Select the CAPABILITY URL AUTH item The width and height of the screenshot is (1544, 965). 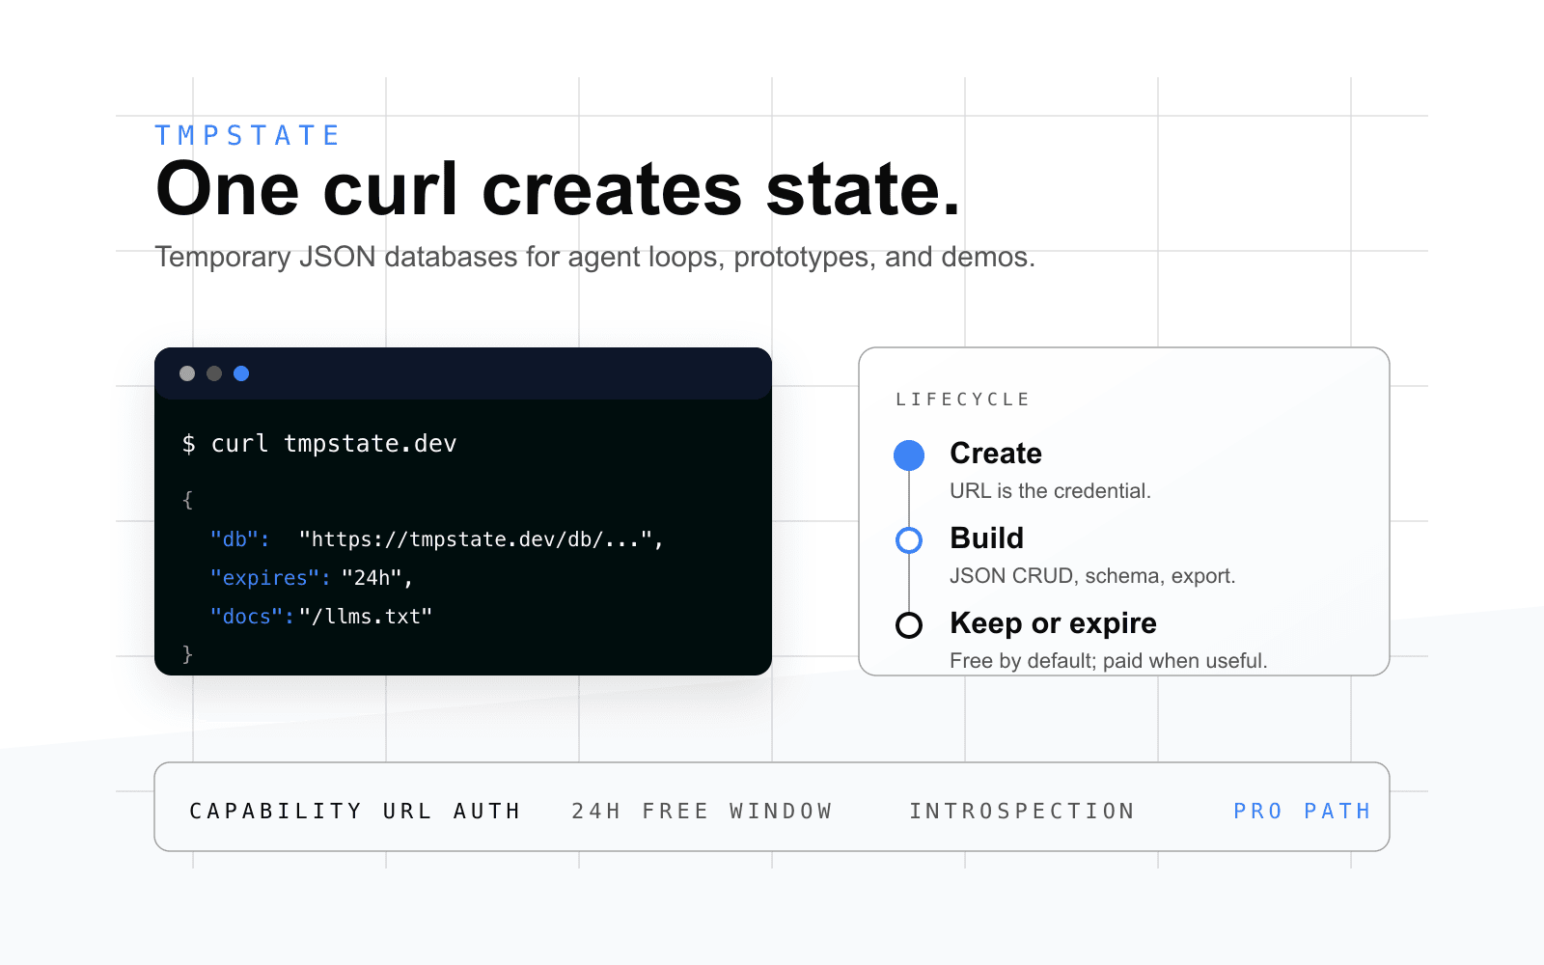[x=354, y=812]
